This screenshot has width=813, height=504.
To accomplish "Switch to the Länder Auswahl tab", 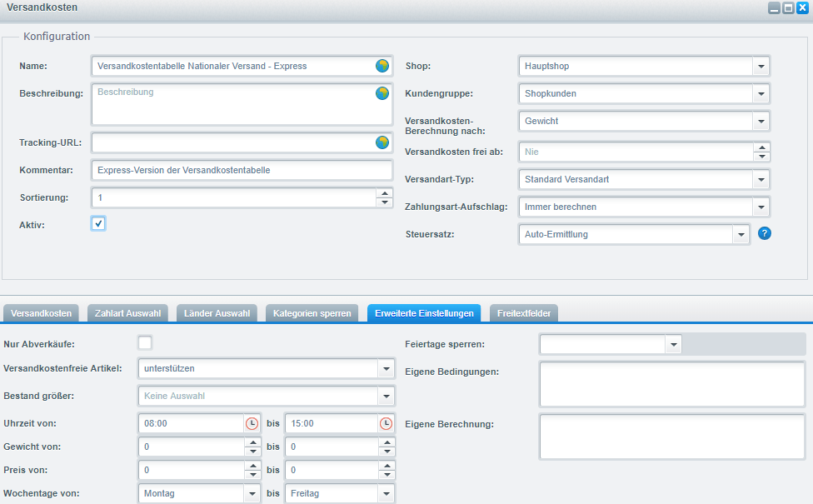I will (214, 313).
